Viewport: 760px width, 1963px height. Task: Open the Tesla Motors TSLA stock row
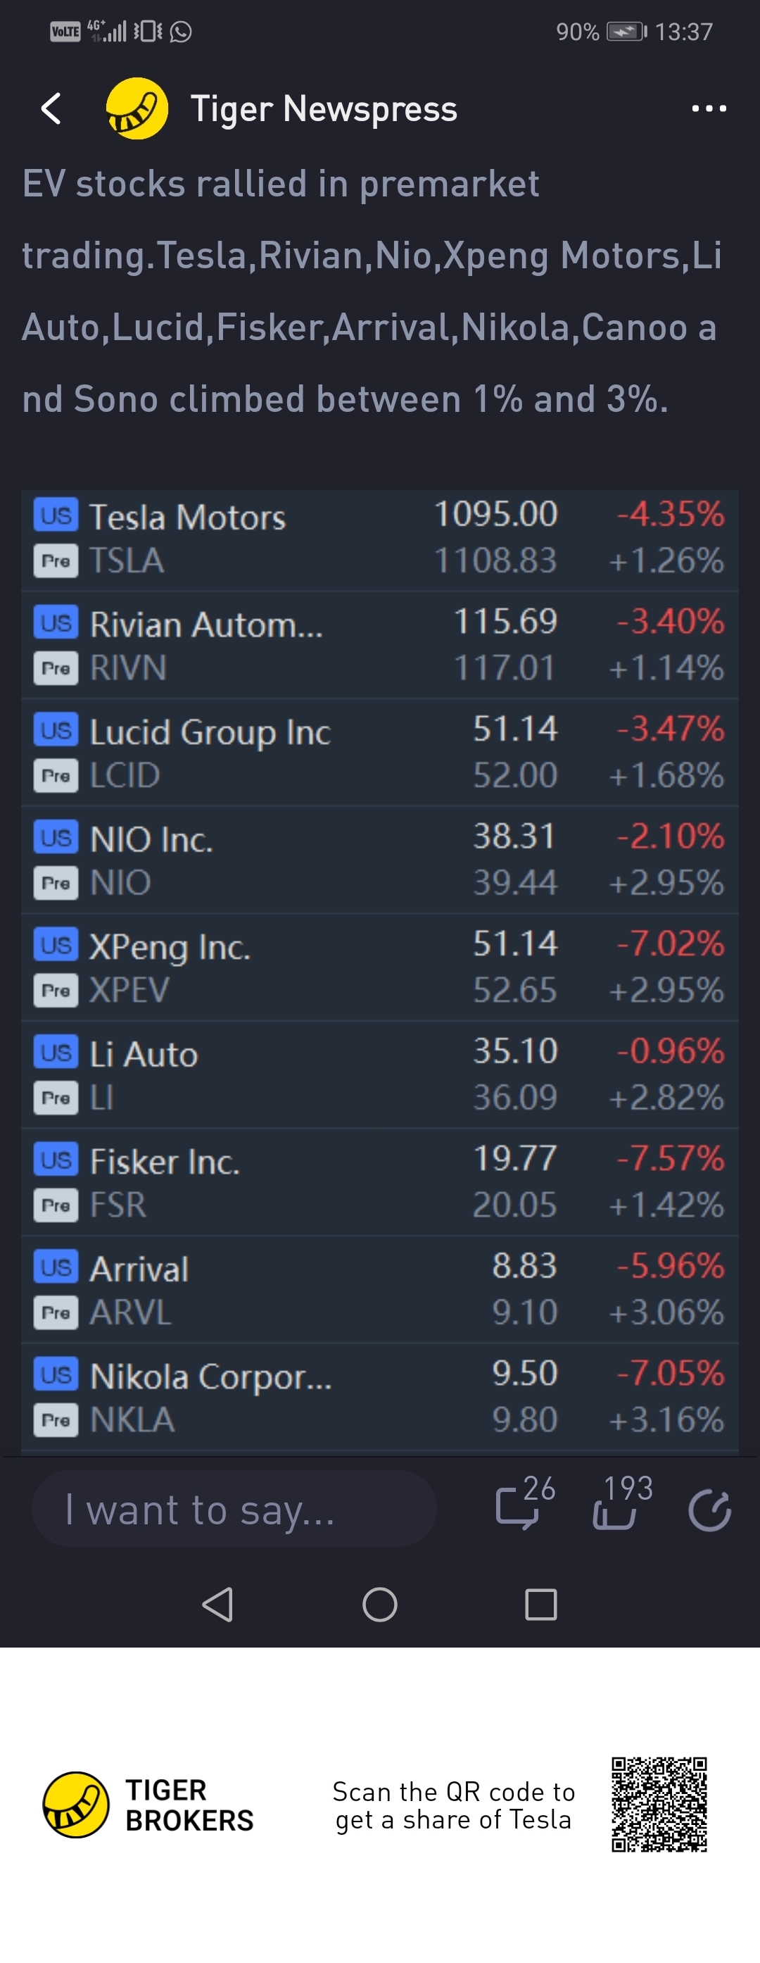(379, 539)
